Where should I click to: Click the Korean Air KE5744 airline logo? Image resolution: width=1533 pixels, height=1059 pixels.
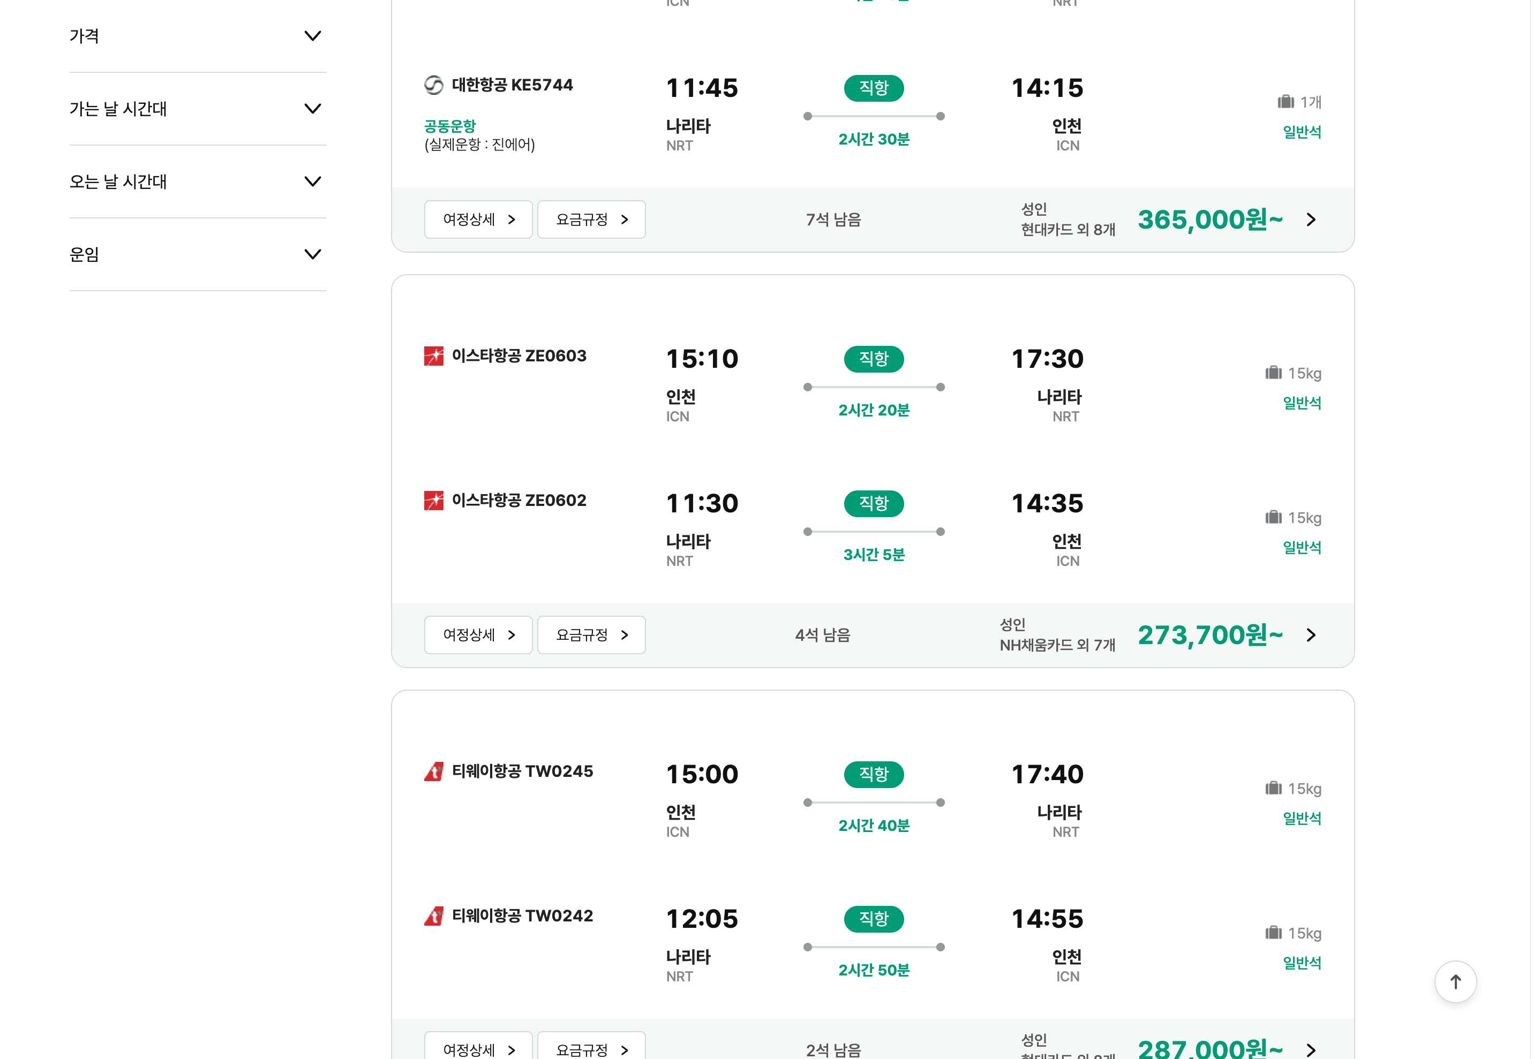pyautogui.click(x=433, y=85)
